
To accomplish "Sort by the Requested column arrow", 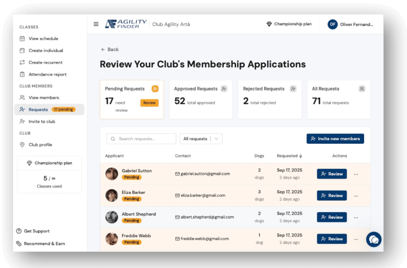I will [301, 156].
